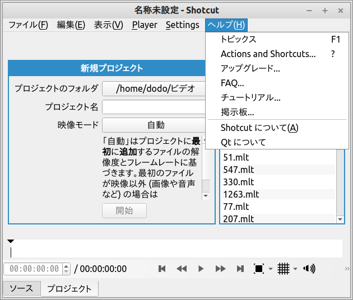This screenshot has height=300, width=353.
Task: Toggle the zoom fit icon
Action: (x=258, y=269)
